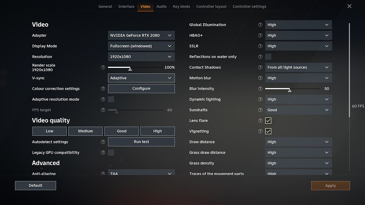Expand HBAO+ quality dropdown
This screenshot has width=365, height=205.
(x=299, y=35)
